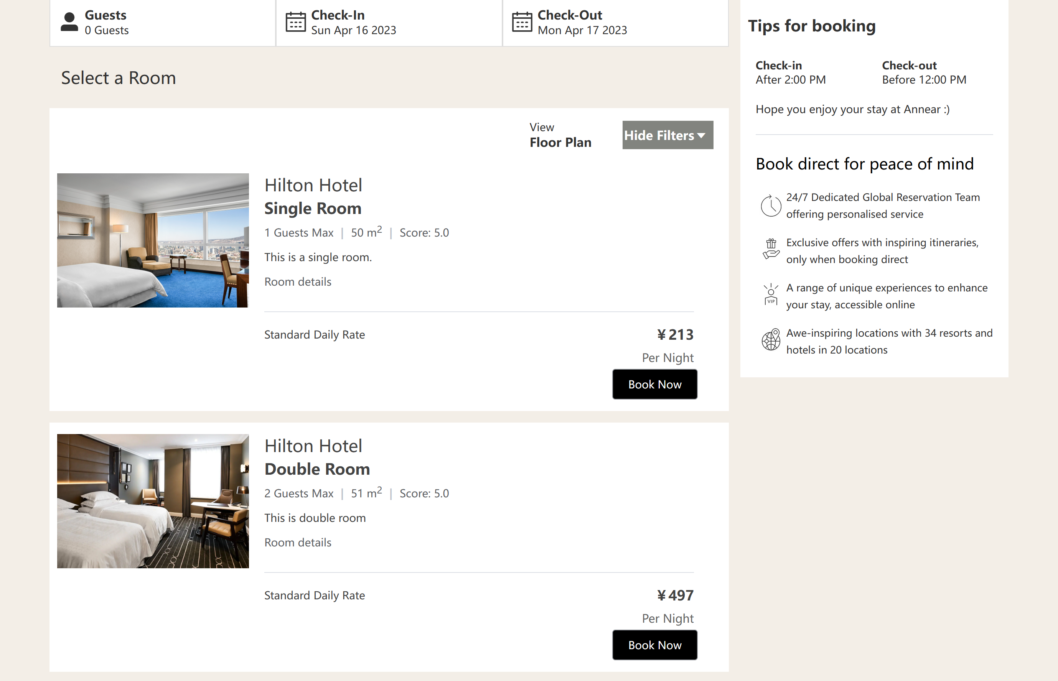The height and width of the screenshot is (681, 1058).
Task: Click 'This is double room' description
Action: (x=315, y=518)
